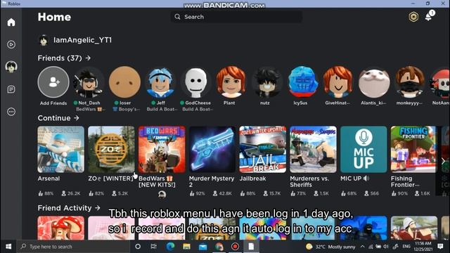This screenshot has width=450, height=253.
Task: Open the Home sidebar icon
Action: pyautogui.click(x=11, y=22)
